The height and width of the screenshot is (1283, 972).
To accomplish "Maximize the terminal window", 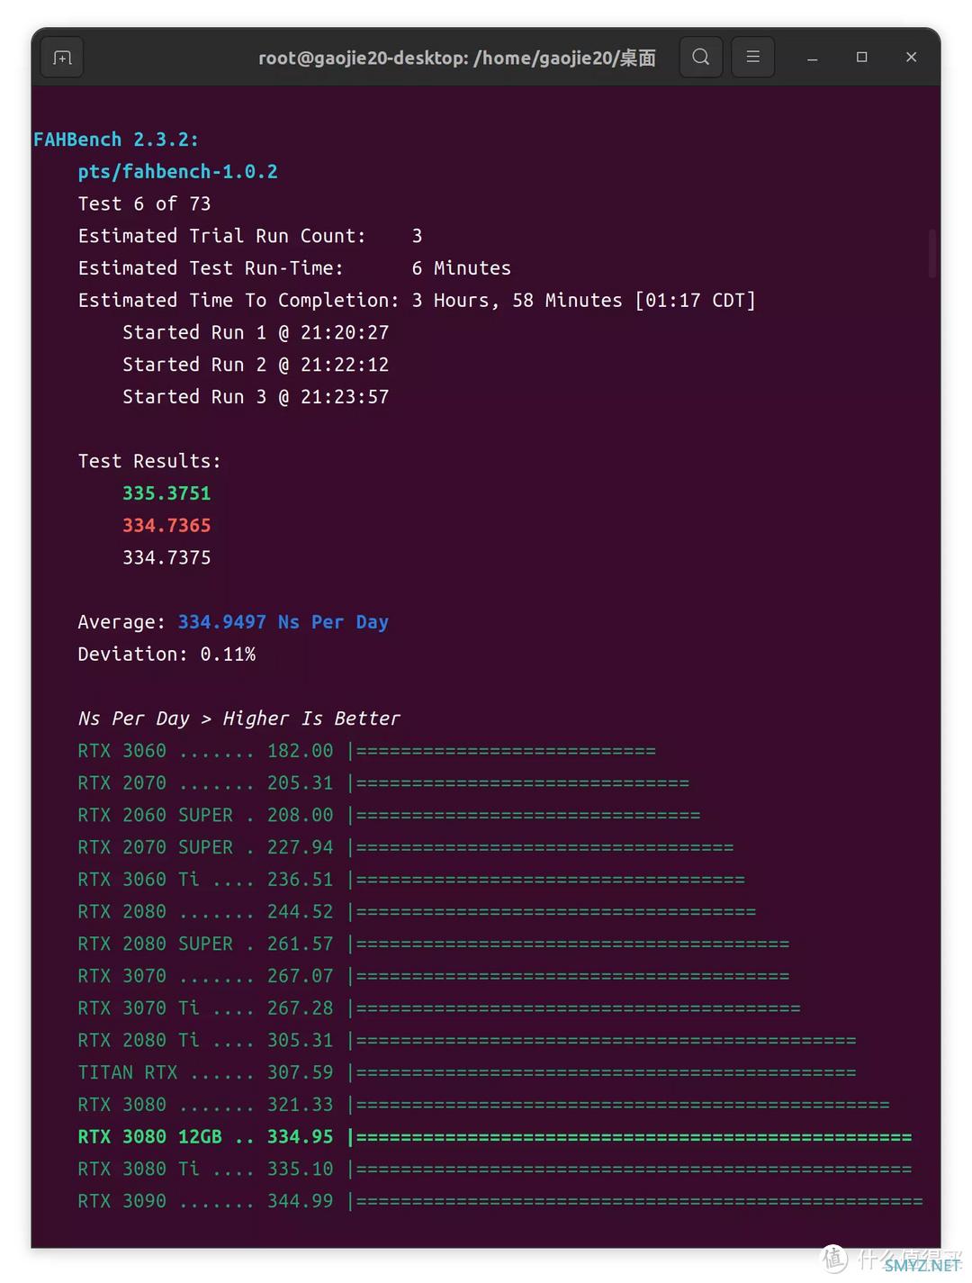I will coord(862,58).
